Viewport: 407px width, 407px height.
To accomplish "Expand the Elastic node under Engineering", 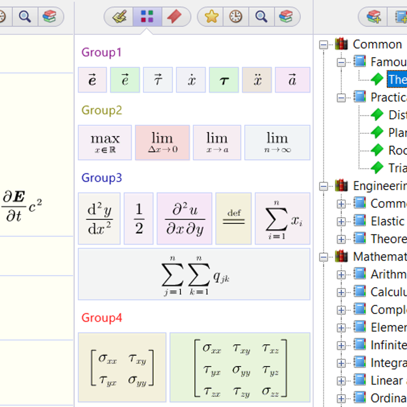I will point(341,221).
